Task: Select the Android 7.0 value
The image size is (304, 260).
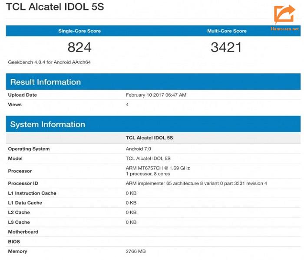Action: point(139,149)
